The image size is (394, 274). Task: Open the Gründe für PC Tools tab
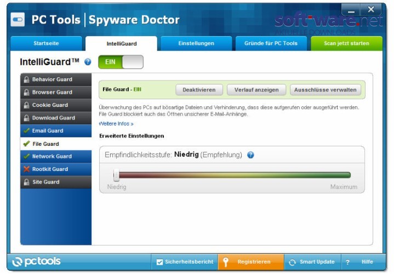271,43
